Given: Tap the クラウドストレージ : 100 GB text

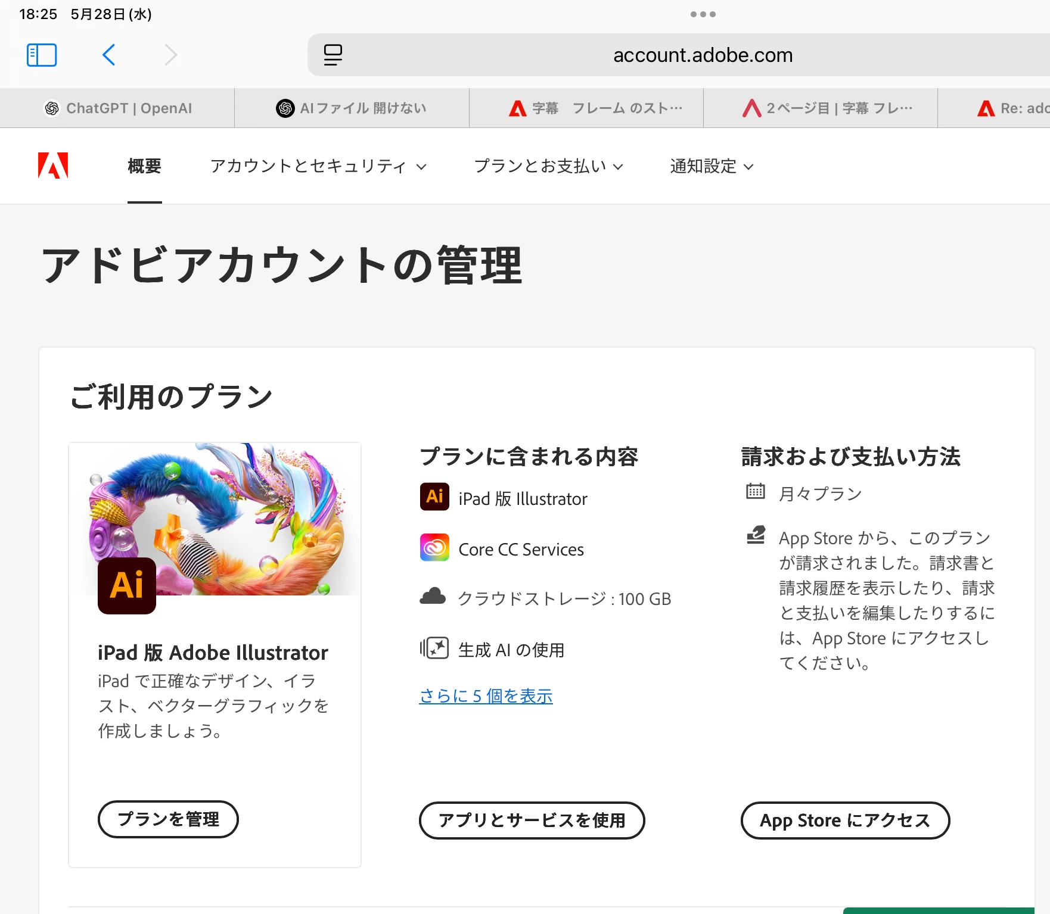Looking at the screenshot, I should tap(564, 598).
